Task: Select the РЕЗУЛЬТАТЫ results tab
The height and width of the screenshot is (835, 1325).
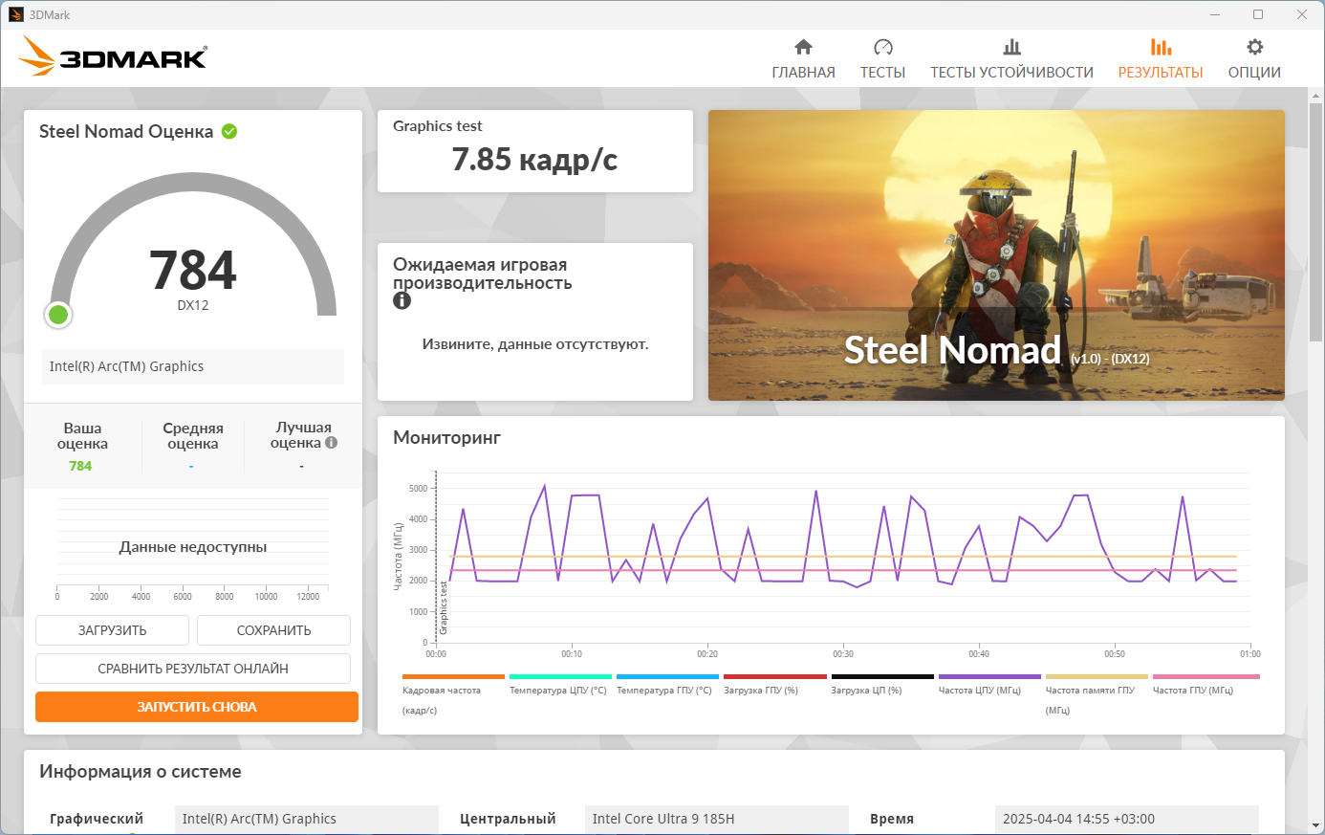Action: 1161,59
